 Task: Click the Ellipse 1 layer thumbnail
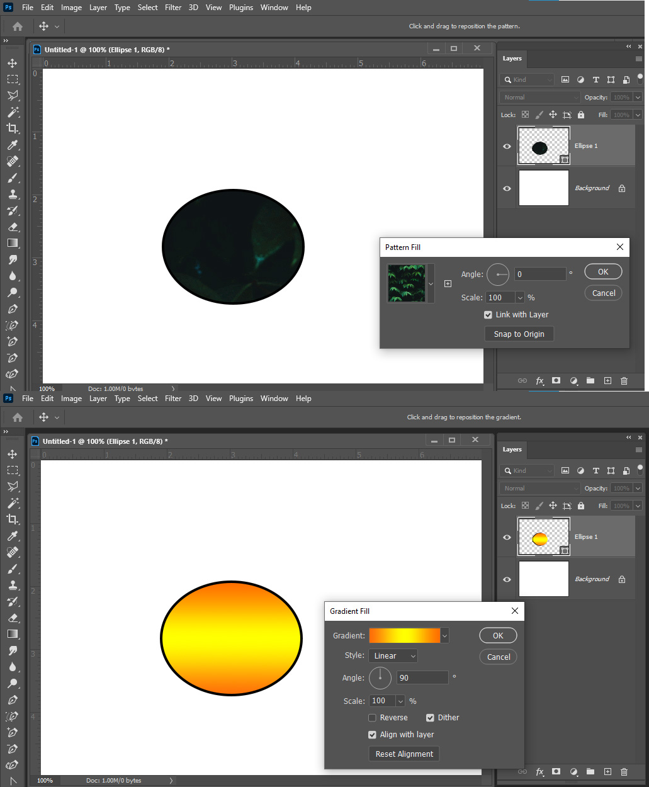[x=543, y=145]
